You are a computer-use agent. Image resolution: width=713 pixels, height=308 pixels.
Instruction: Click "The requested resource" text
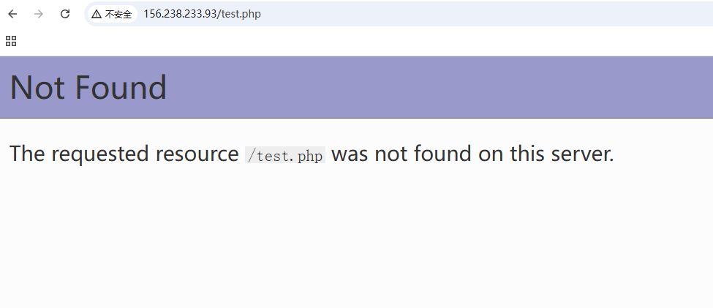tap(124, 154)
